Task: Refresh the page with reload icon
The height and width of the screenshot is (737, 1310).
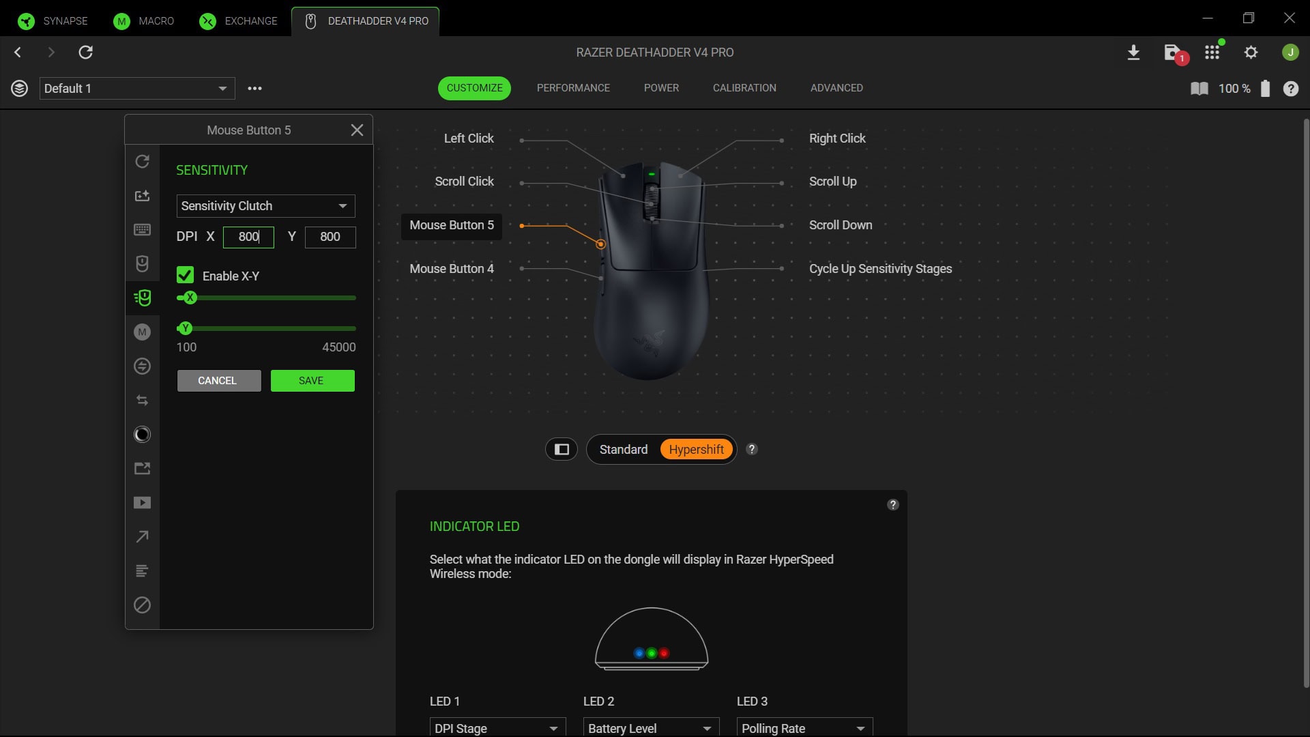Action: pos(86,53)
